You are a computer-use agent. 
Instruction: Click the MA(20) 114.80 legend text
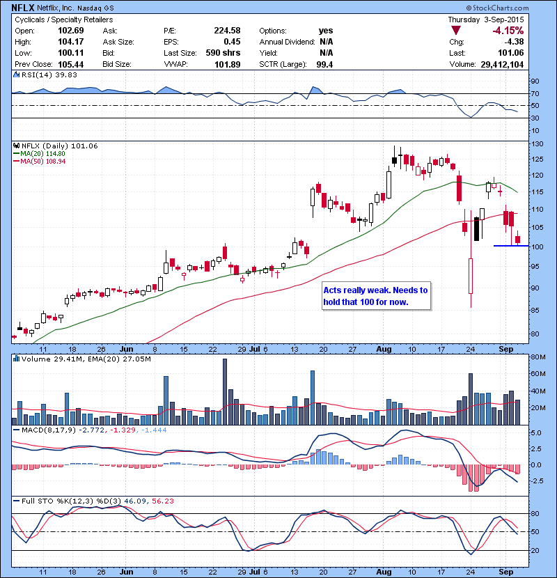[x=42, y=154]
